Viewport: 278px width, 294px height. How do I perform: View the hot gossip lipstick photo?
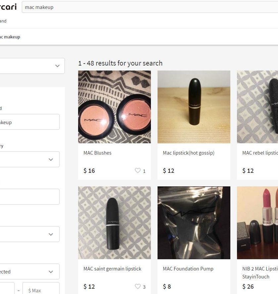tap(194, 107)
